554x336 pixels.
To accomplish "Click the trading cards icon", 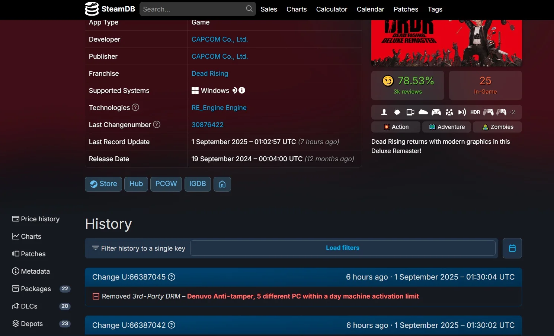I will 410,112.
